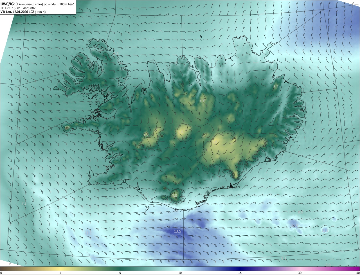Click the "30" tick label on colour scale
Screen dimensions: 360x275
pyautogui.click(x=300, y=273)
